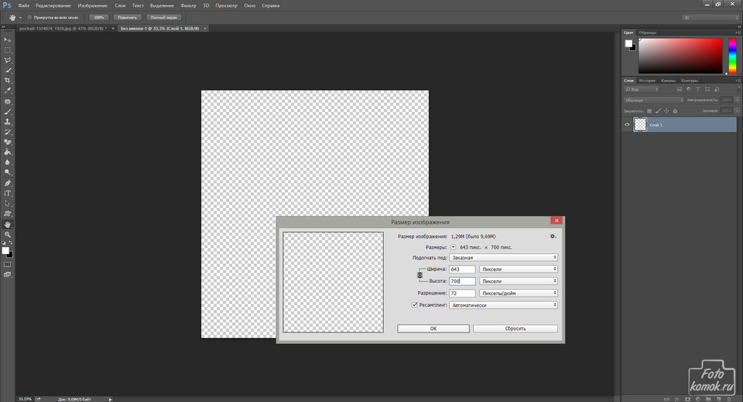
Task: Expand the Разрешение units dropdown Пикселы/дюйм
Action: click(x=519, y=293)
